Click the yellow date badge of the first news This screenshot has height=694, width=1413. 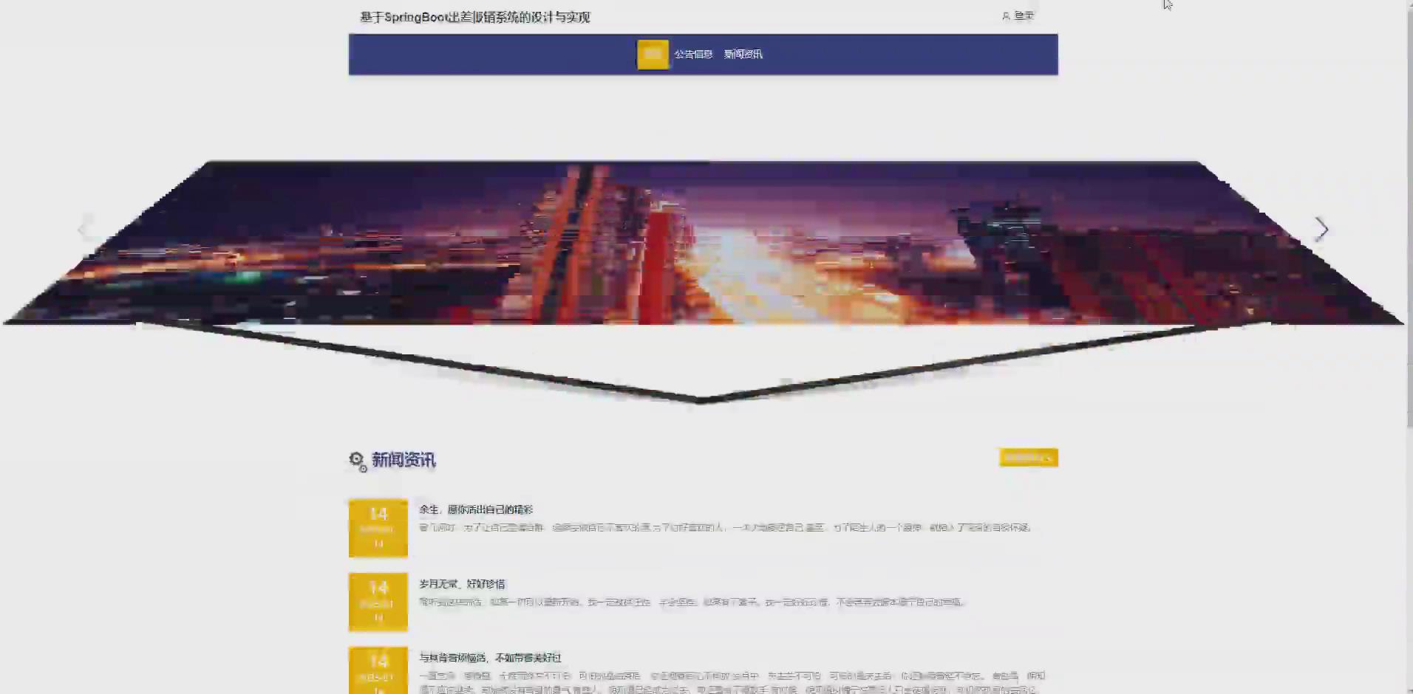point(378,527)
